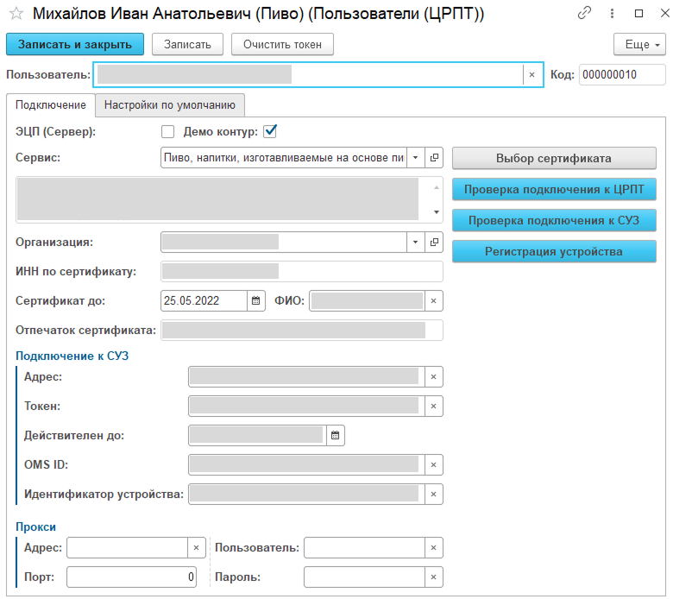Open selected Организация item form
The width and height of the screenshot is (673, 599).
[434, 242]
